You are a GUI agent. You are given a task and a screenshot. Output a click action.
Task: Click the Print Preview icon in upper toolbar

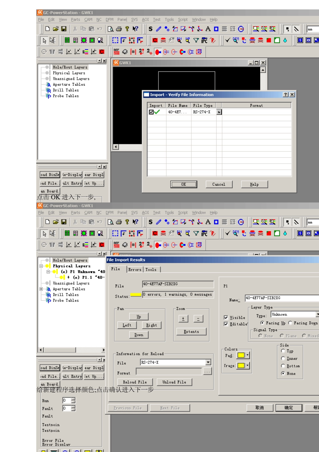[x=110, y=29]
